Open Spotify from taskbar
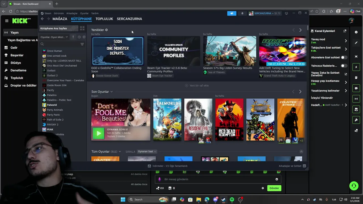 tap(232, 199)
